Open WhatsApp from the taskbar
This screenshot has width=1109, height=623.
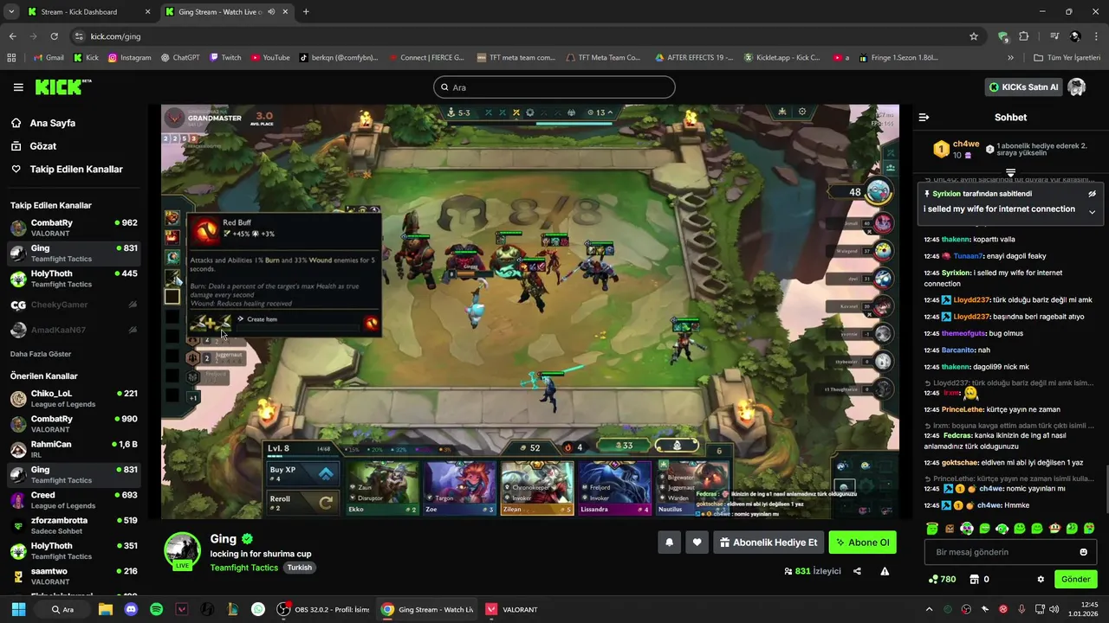(x=258, y=609)
